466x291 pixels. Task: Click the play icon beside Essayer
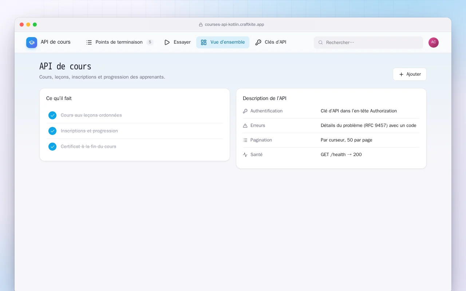point(167,42)
